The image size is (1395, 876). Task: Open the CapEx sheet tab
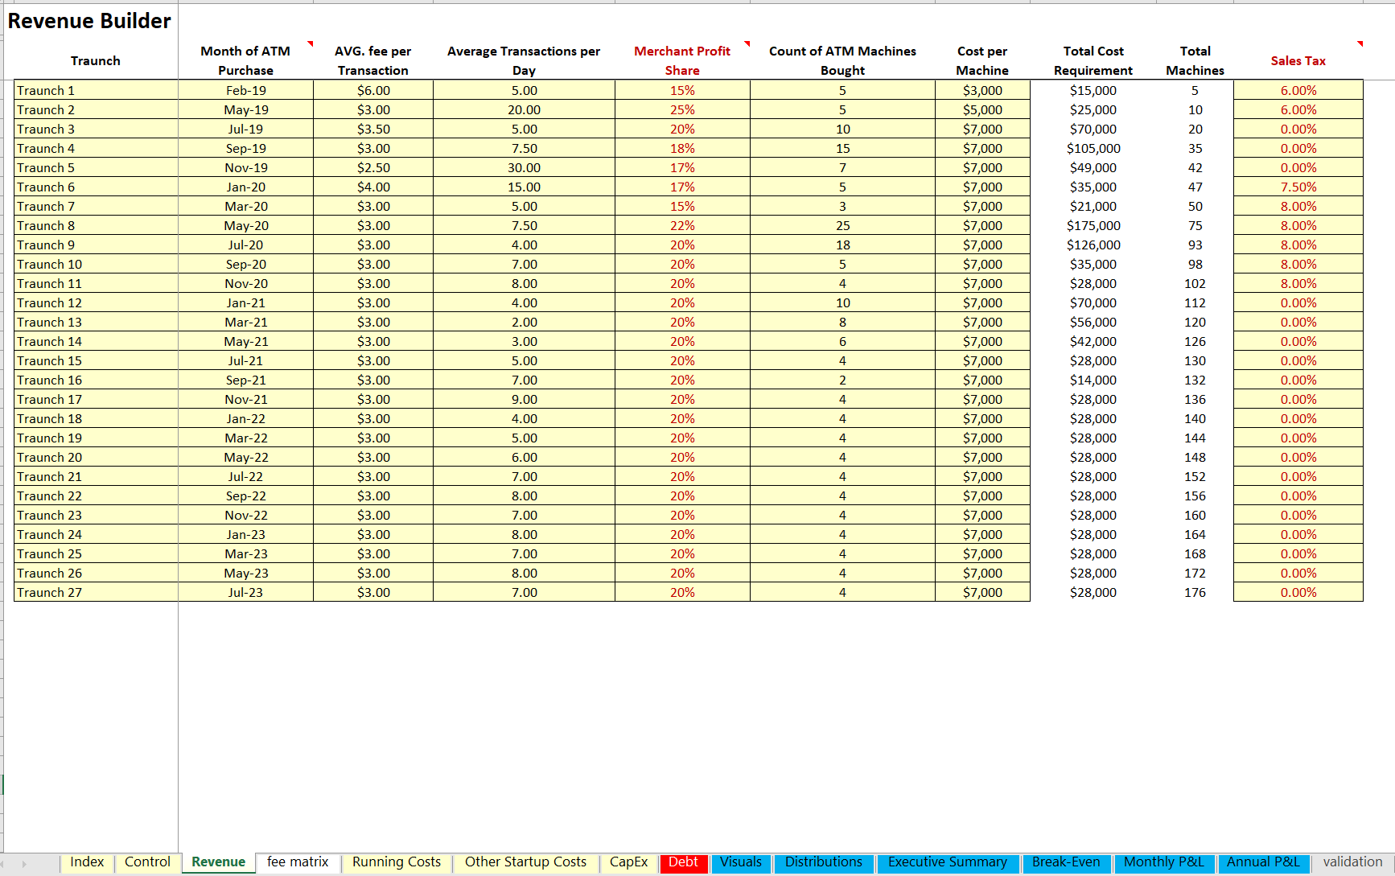628,862
